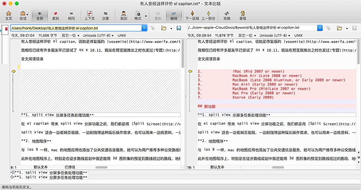Click the 'iMac (Mid 2007 or newer)' line

coord(258,71)
